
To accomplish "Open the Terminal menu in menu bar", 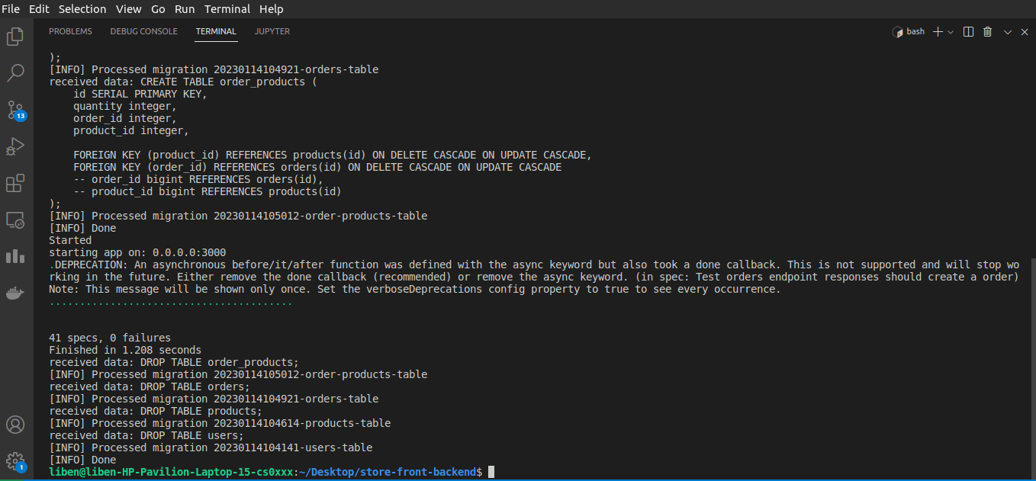I will click(x=227, y=9).
